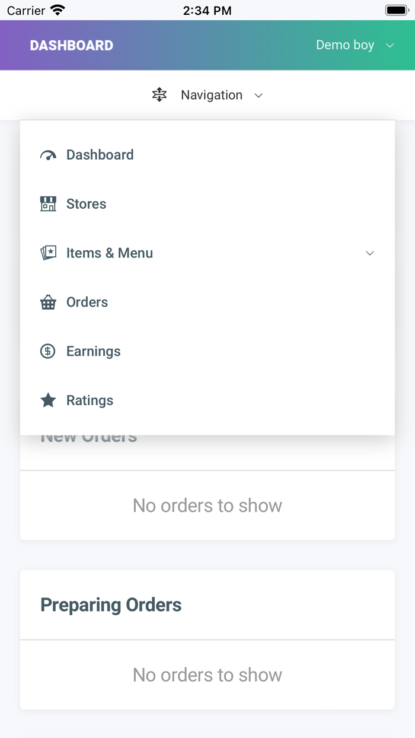The width and height of the screenshot is (415, 738).
Task: Select the Dashboard gauge icon
Action: click(48, 155)
